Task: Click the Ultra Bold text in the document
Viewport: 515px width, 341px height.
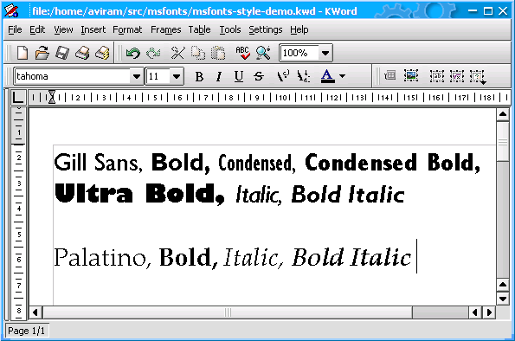Action: (140, 194)
